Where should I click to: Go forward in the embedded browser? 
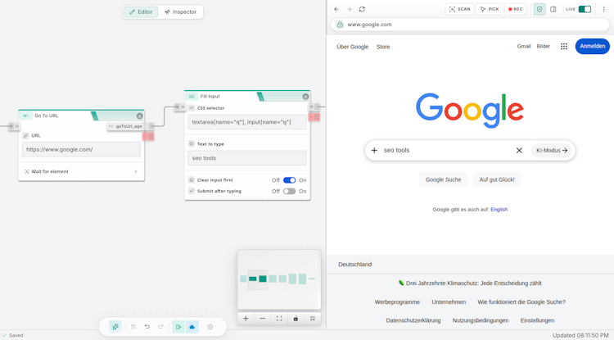point(349,9)
